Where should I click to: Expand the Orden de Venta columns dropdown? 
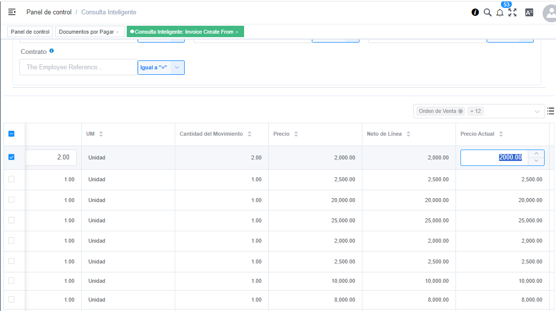537,111
